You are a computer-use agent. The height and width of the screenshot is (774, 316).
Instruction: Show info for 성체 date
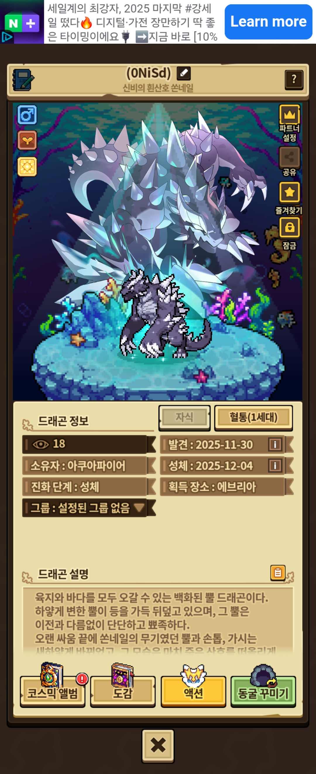(275, 465)
